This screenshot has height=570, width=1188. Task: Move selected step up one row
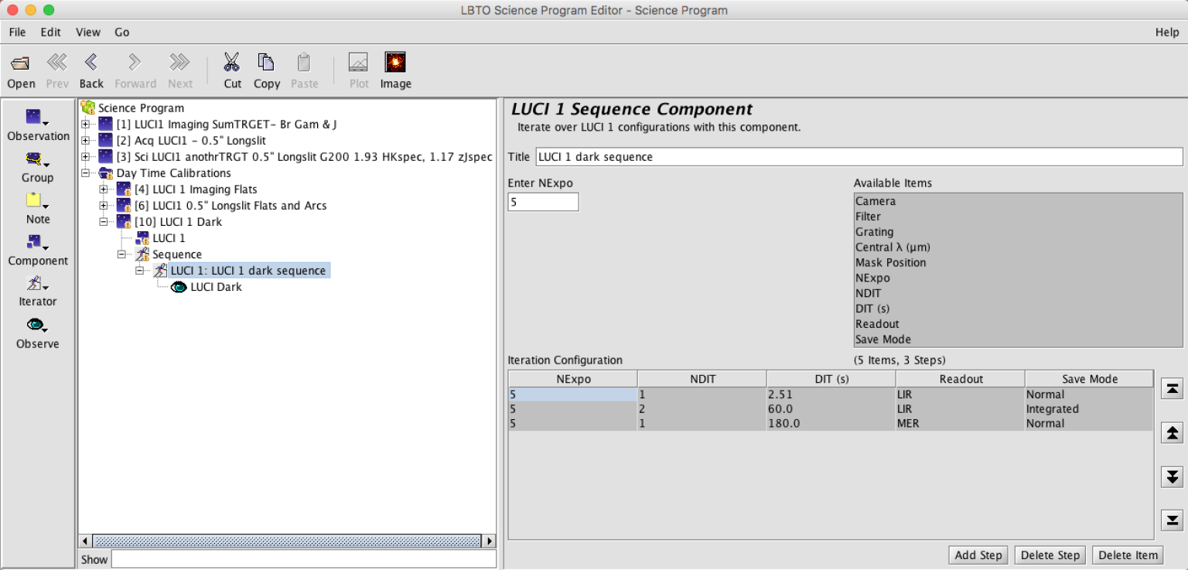pos(1173,433)
